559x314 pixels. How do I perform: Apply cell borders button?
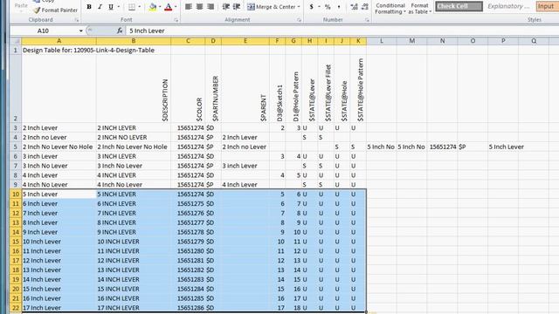[x=132, y=7]
